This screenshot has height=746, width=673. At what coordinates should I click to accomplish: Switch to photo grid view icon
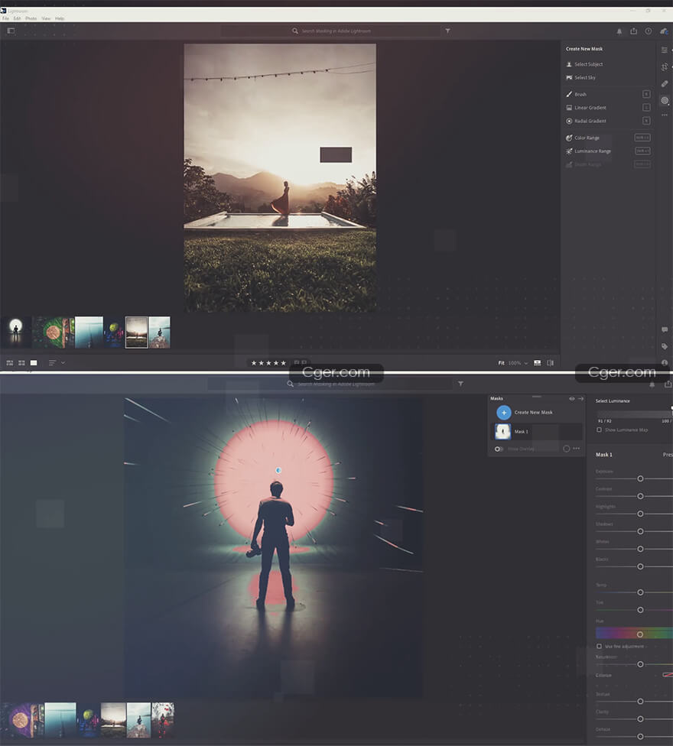point(9,363)
